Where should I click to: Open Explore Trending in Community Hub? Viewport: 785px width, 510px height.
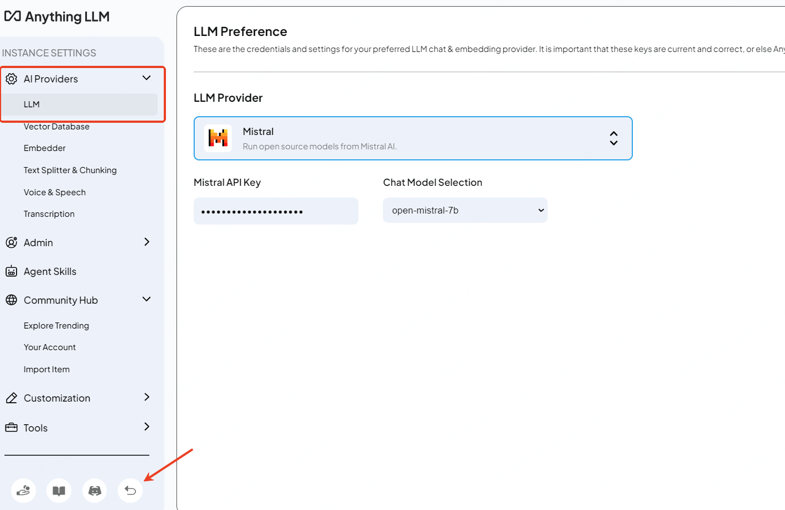click(x=56, y=326)
